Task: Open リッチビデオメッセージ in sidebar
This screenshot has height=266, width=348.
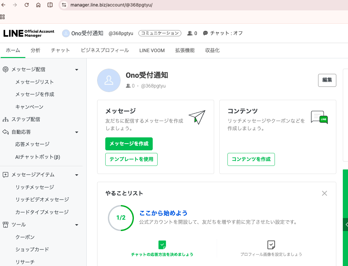Action: click(x=42, y=200)
